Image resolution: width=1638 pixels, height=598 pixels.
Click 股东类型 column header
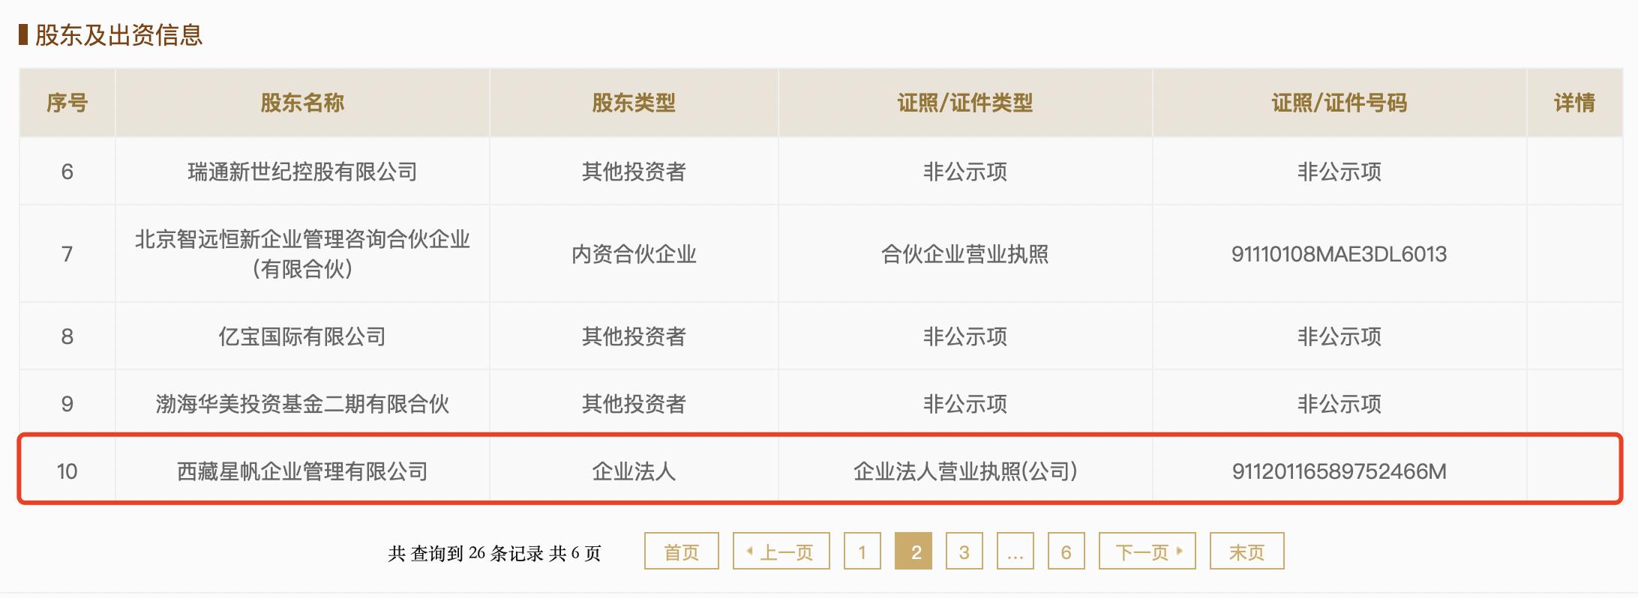point(634,103)
